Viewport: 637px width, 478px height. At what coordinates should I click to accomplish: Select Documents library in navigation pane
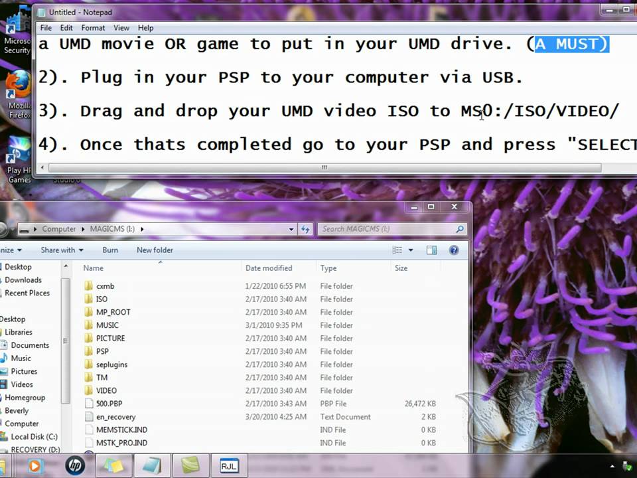click(29, 345)
